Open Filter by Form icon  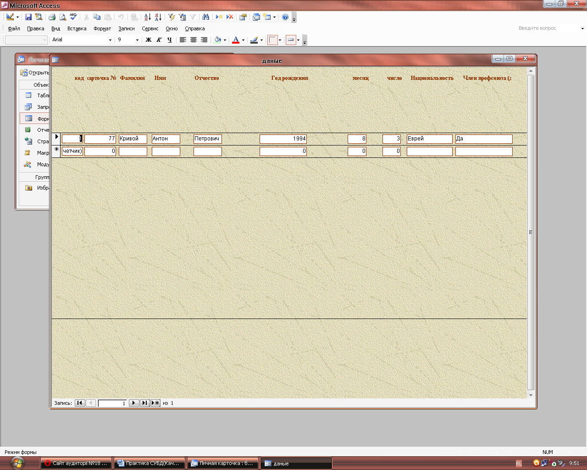[182, 17]
